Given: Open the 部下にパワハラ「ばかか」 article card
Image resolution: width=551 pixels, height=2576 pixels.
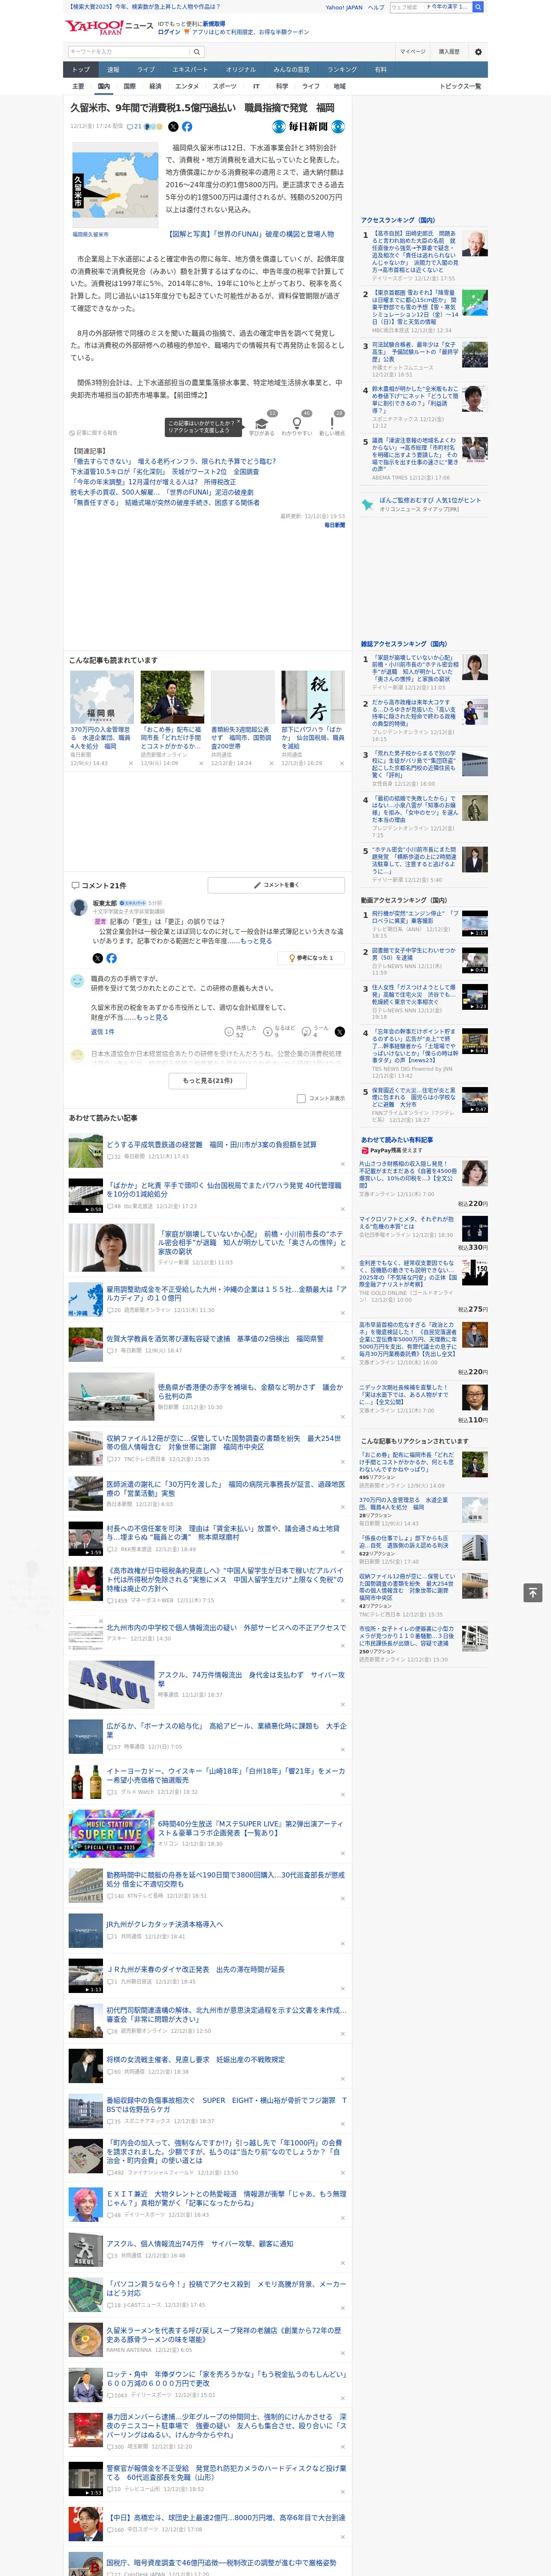Looking at the screenshot, I should [313, 719].
